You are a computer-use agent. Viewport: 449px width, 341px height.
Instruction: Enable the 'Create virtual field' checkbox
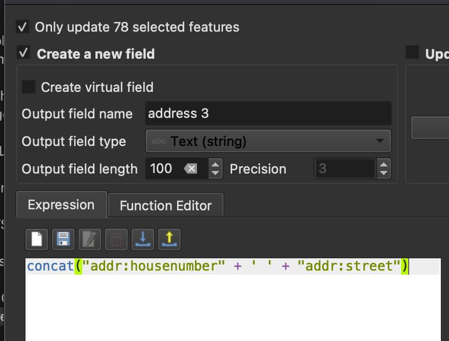29,87
